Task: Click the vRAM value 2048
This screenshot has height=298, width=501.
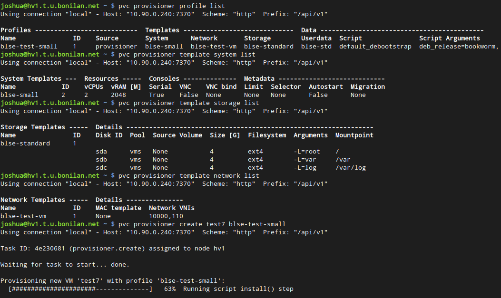Action: pyautogui.click(x=118, y=95)
